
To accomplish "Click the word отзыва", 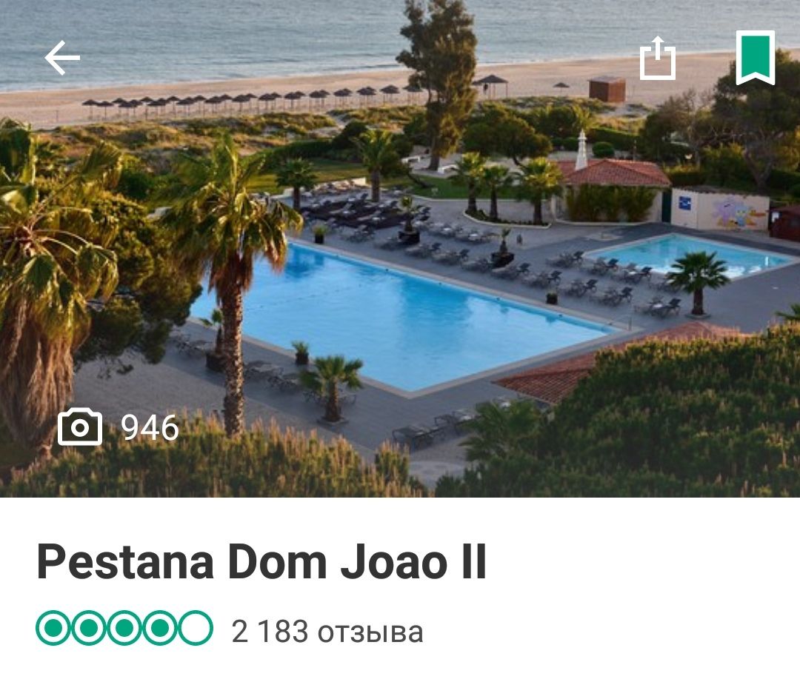I will [x=370, y=632].
